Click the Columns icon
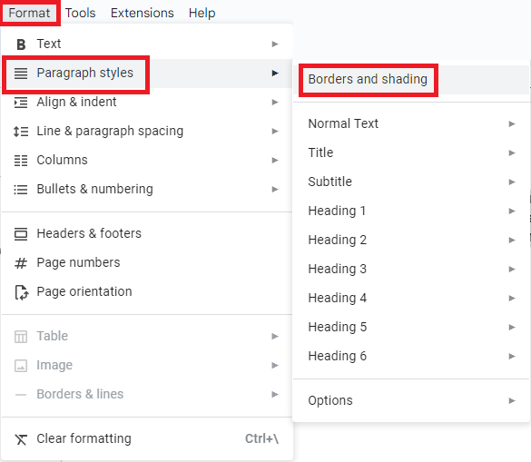The image size is (531, 462). 21,161
